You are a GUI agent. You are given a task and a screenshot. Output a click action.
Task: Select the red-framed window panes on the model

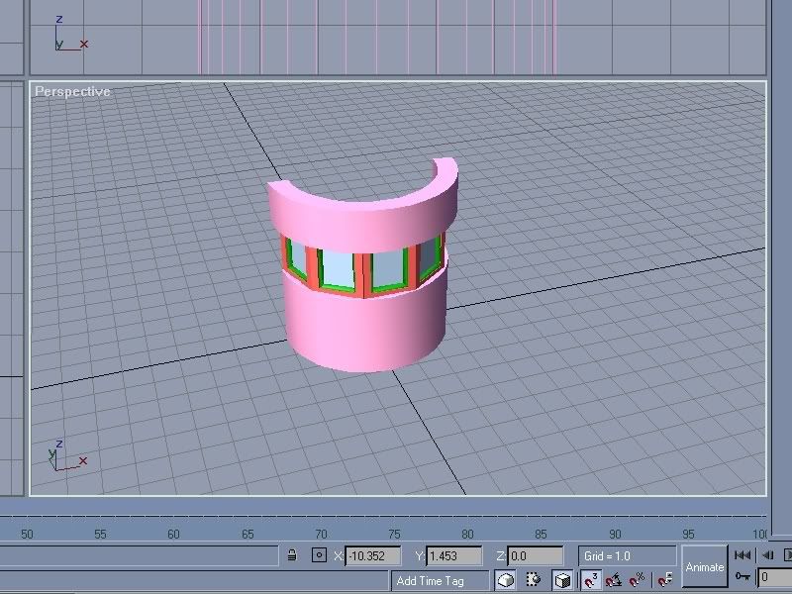tap(362, 267)
